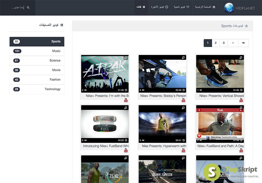This screenshot has width=262, height=183.
Task: Click popup icon on the Jackson video
Action: 241,158
